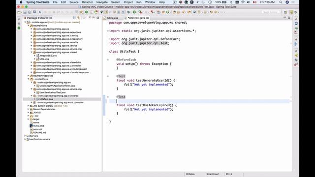Open the Help menu
The height and width of the screenshot is (177, 315).
pos(162,2)
